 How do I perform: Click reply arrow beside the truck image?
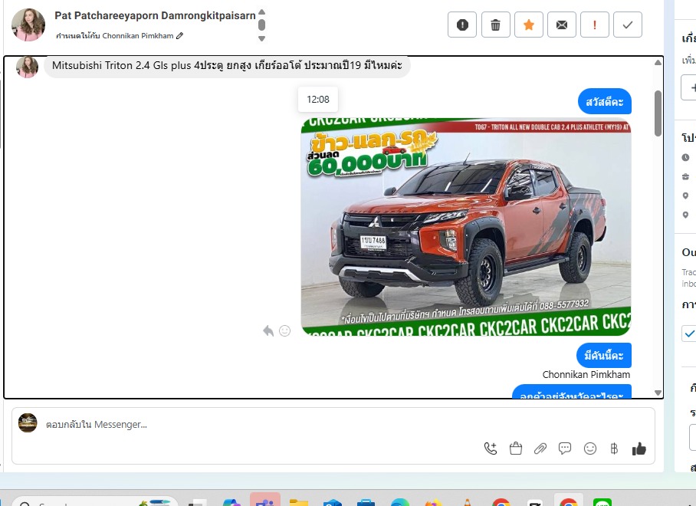pyautogui.click(x=268, y=330)
